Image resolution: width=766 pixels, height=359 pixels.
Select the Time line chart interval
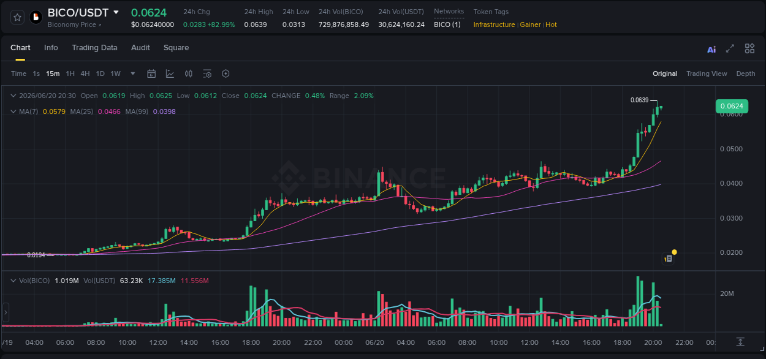(x=18, y=74)
